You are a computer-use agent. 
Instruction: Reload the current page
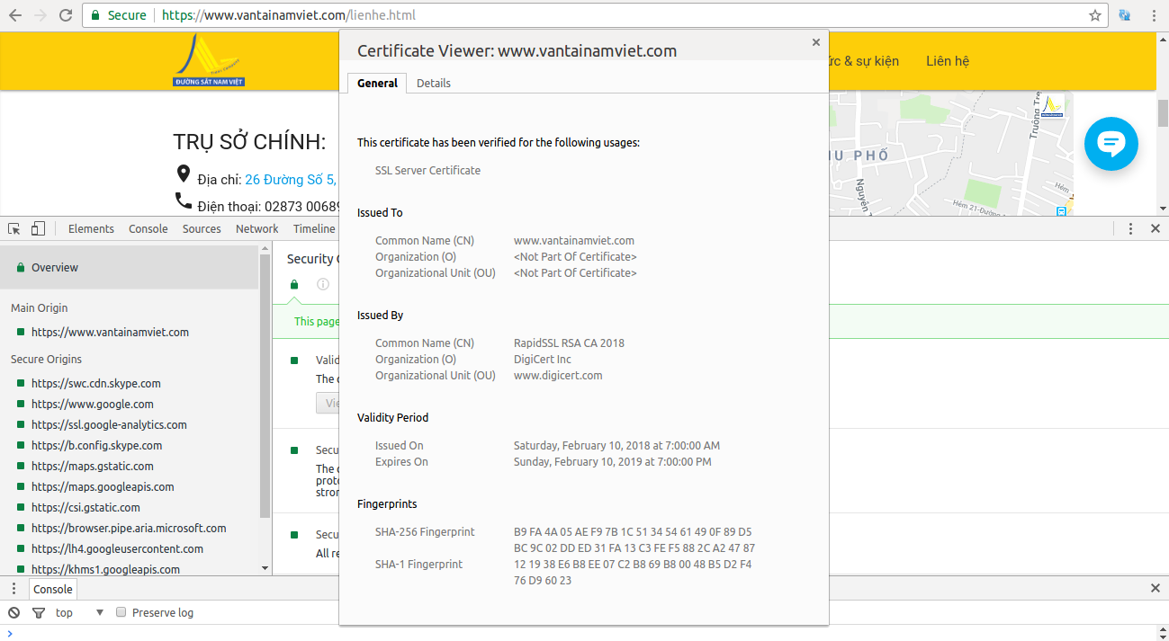pyautogui.click(x=66, y=15)
